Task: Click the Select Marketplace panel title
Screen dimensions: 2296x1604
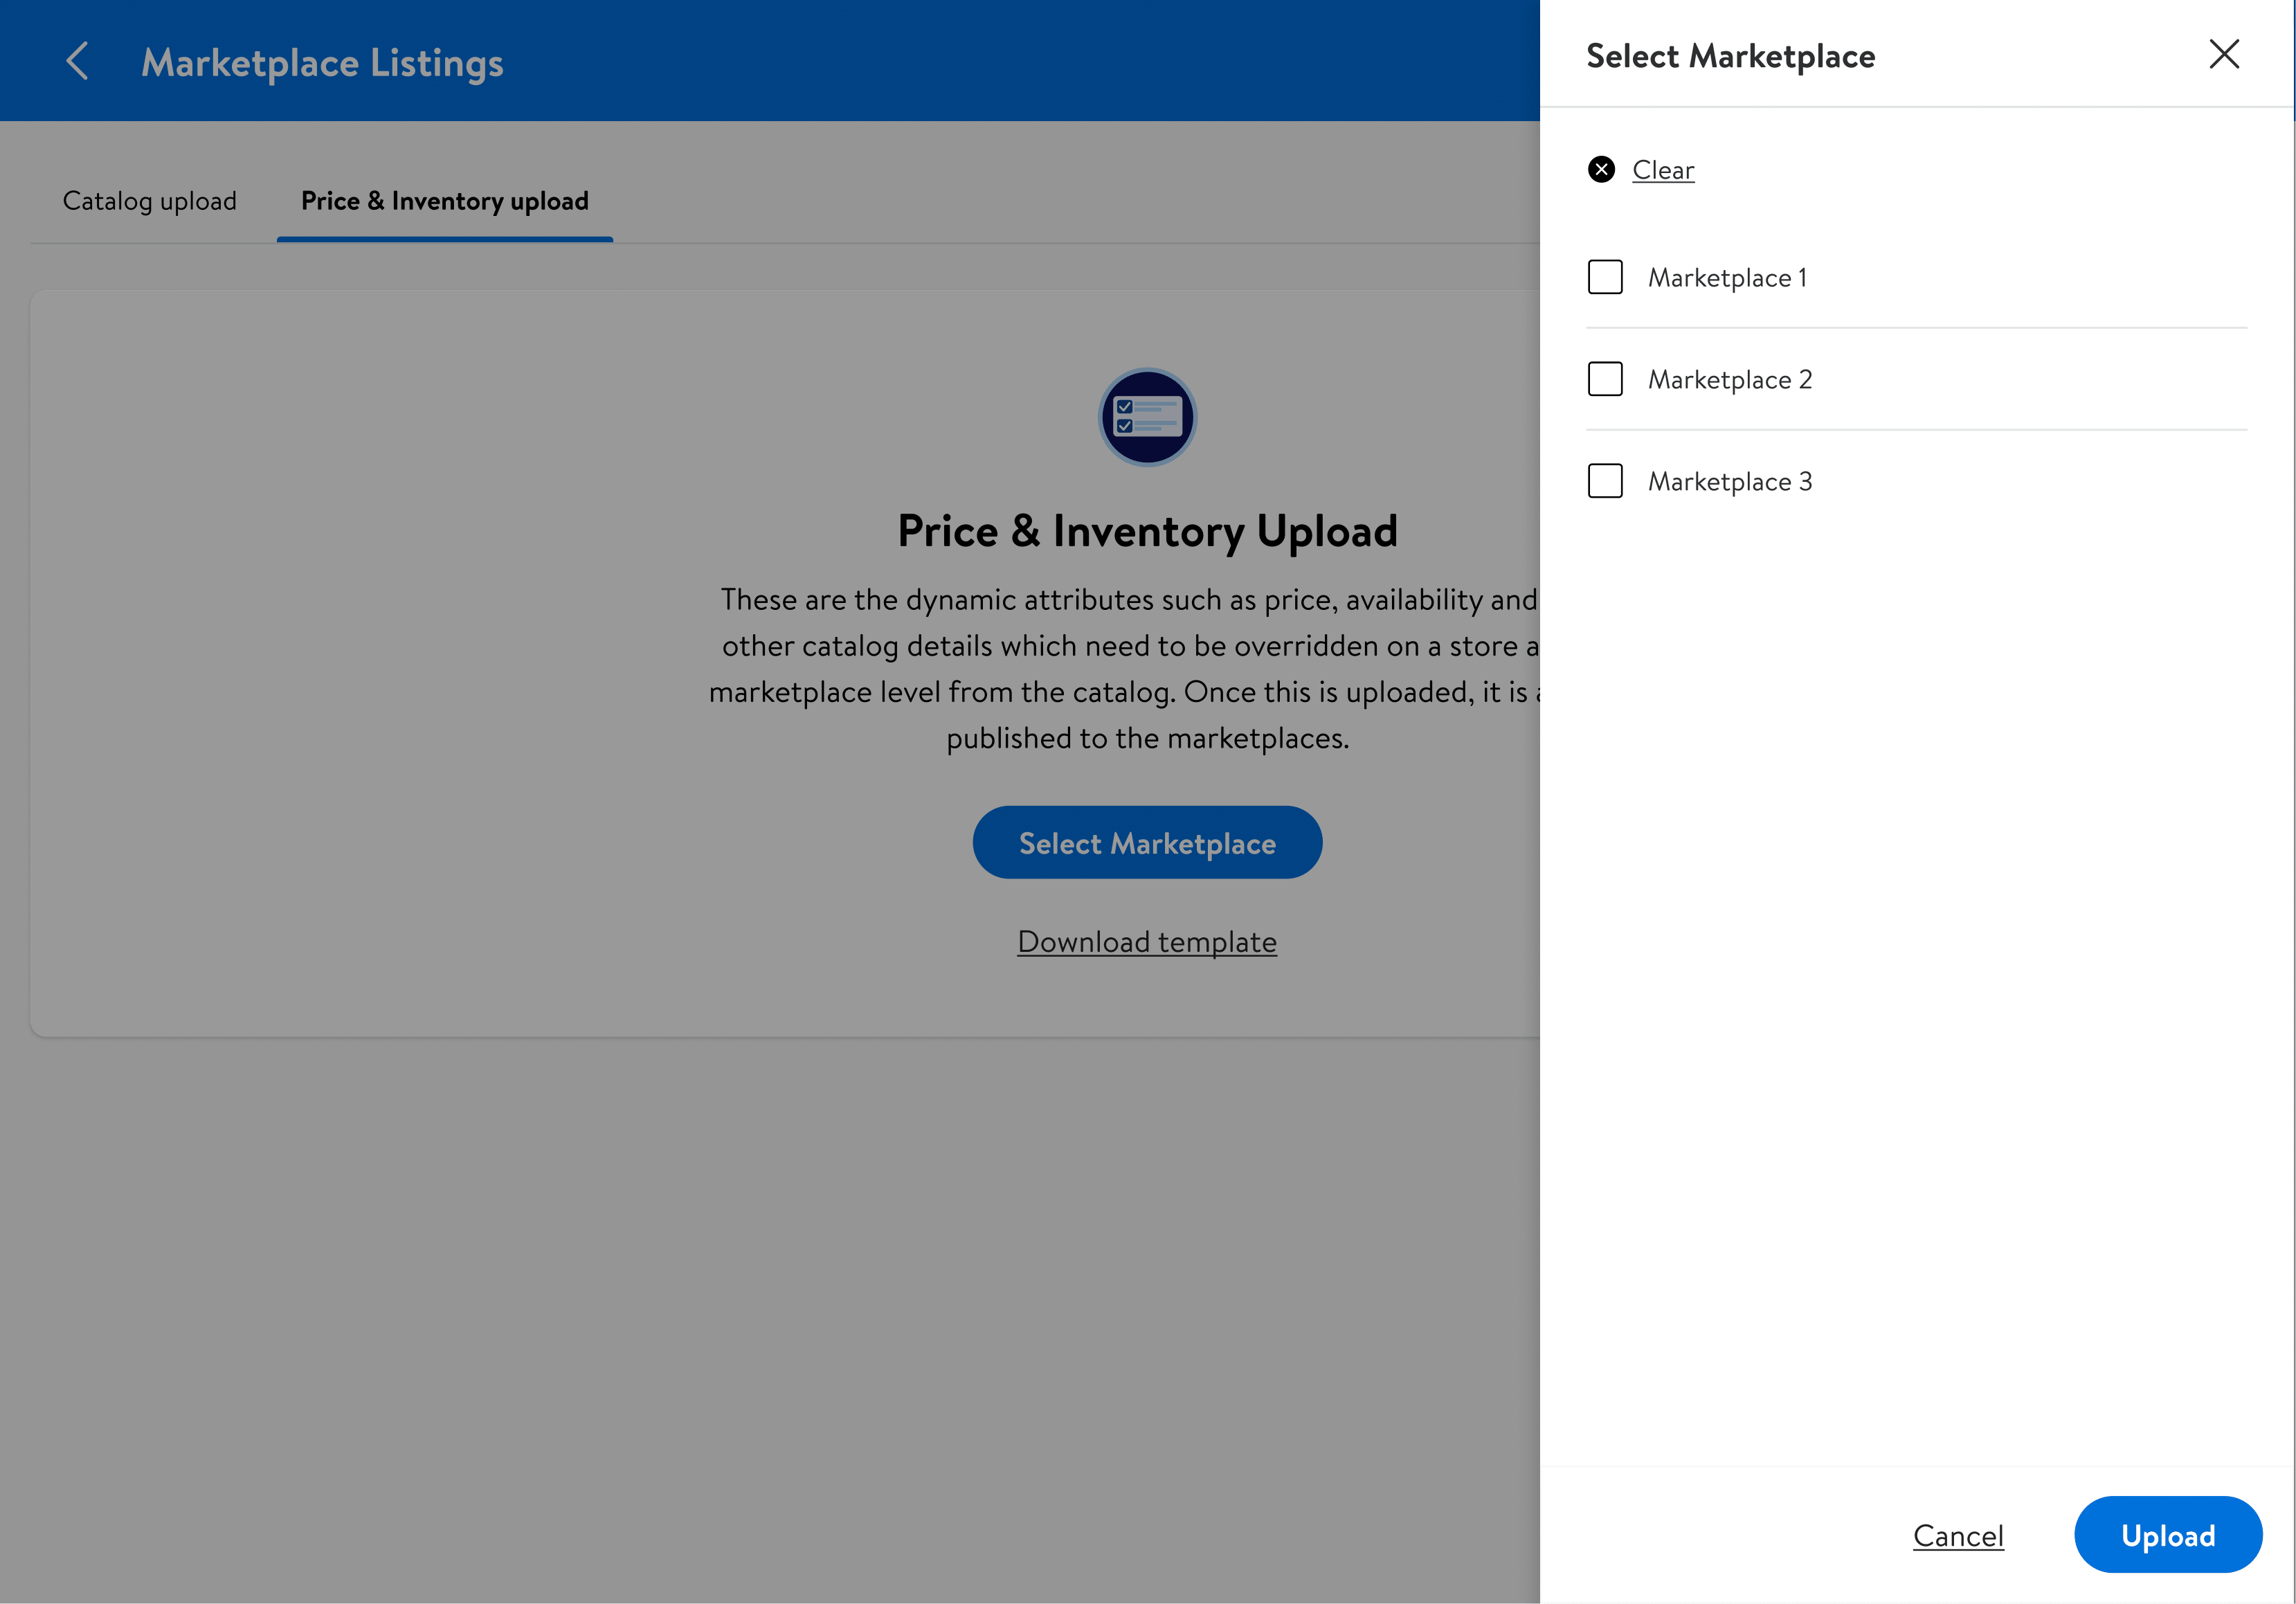Action: [x=1730, y=56]
